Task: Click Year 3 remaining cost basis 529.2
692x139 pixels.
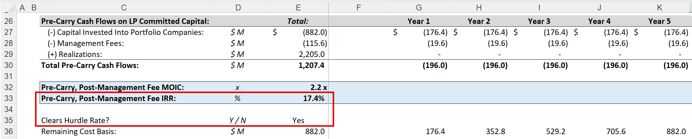Action: click(x=556, y=131)
